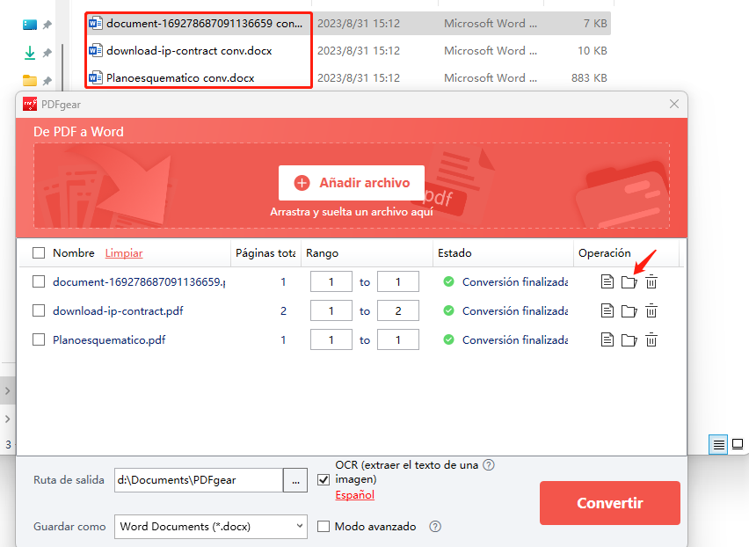Uncheck the OCR text extraction checkbox
The width and height of the screenshot is (749, 547).
pos(324,479)
